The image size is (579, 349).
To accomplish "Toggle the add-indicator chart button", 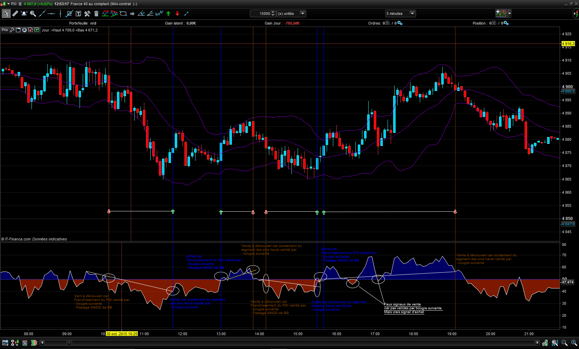I will 501,13.
